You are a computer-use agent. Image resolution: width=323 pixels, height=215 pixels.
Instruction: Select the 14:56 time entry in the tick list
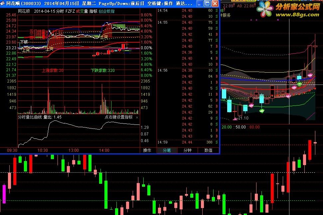(x=162, y=70)
